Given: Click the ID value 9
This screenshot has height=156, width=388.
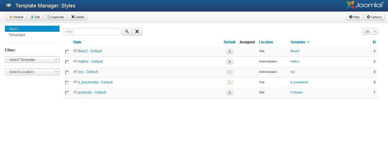Looking at the screenshot, I should [374, 82].
